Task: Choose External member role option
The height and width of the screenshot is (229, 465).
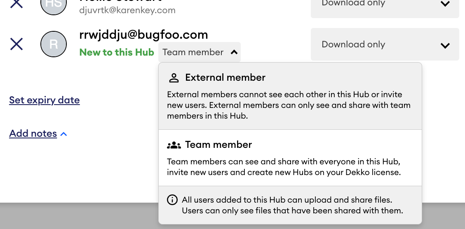Action: click(290, 96)
